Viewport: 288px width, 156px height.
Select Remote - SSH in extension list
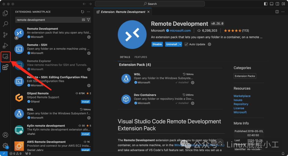[x=52, y=49]
